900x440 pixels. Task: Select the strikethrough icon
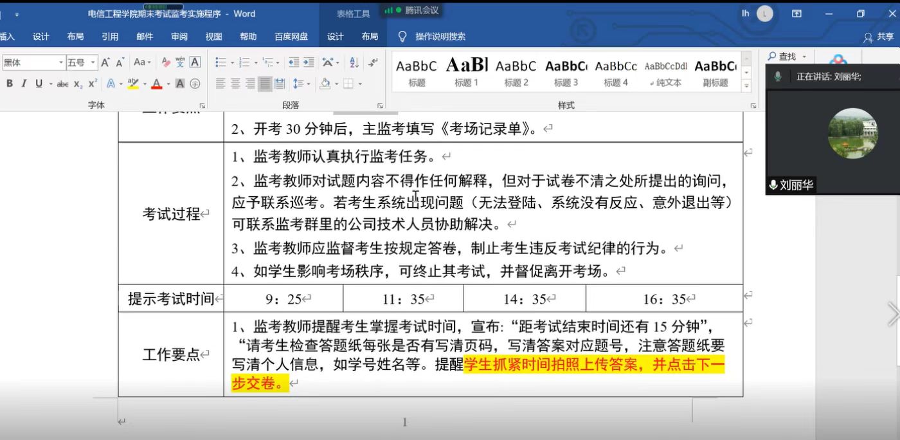pos(62,82)
